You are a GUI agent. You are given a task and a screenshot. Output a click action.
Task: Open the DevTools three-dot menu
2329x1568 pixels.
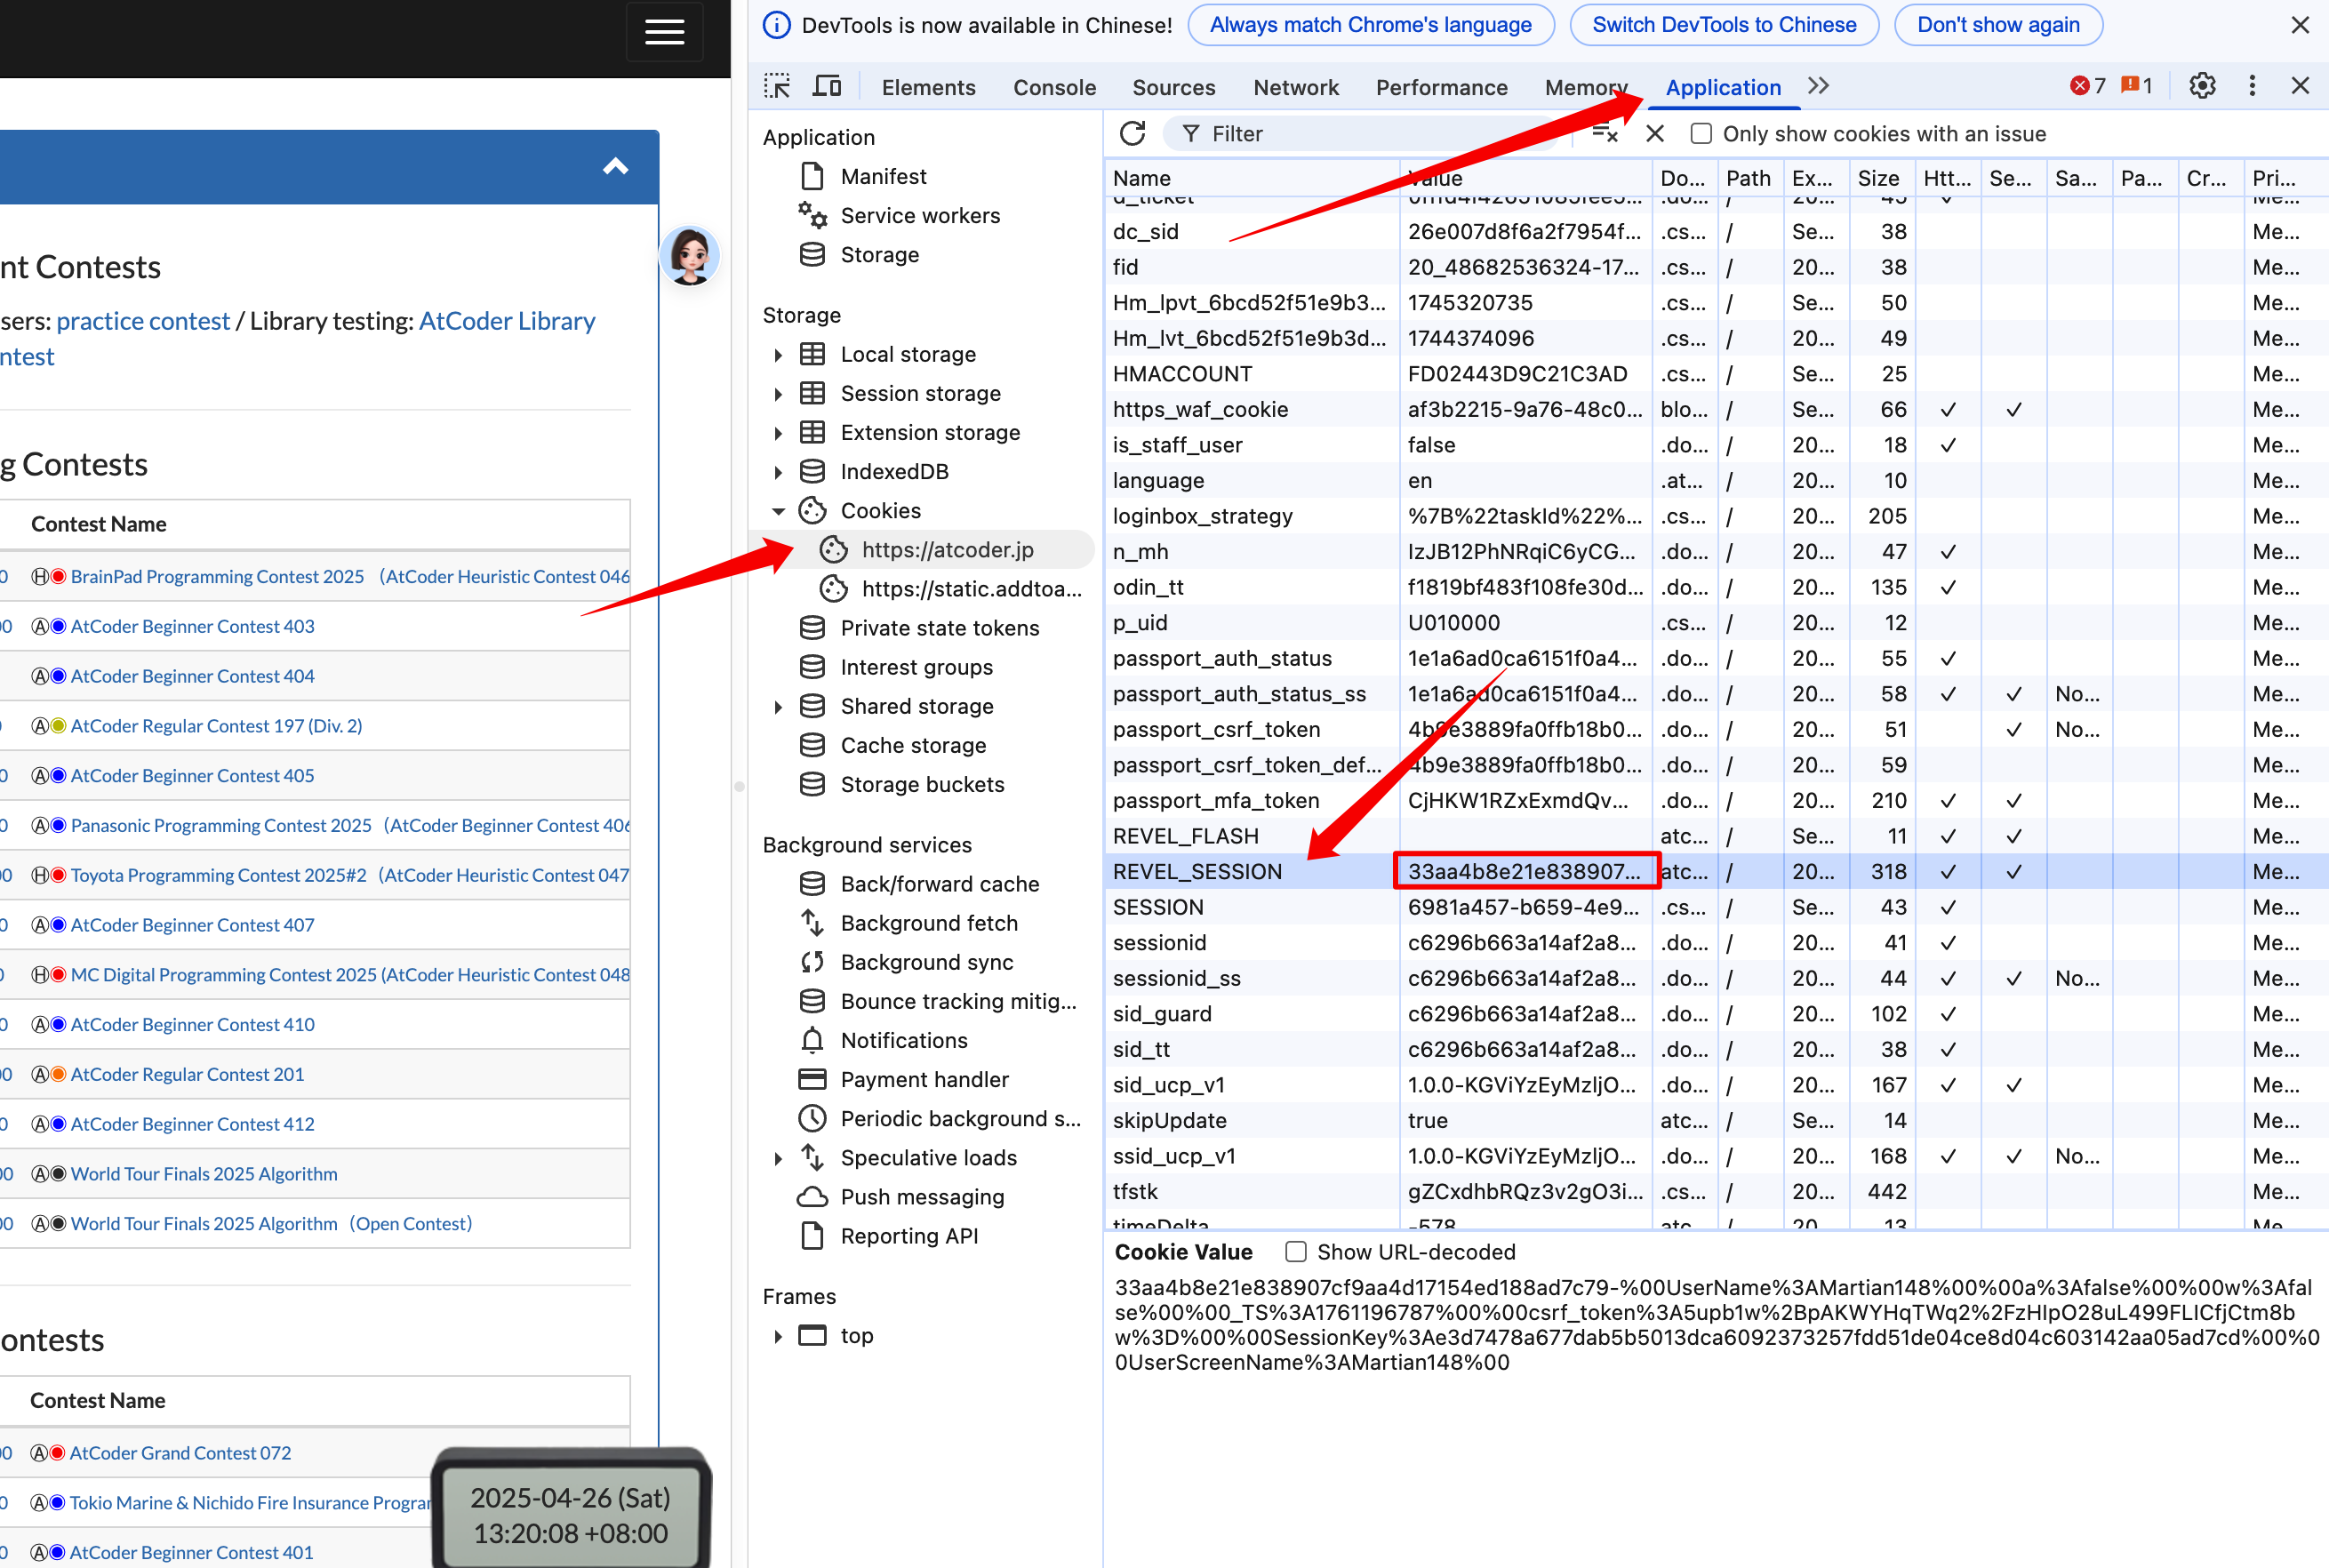[x=2252, y=87]
